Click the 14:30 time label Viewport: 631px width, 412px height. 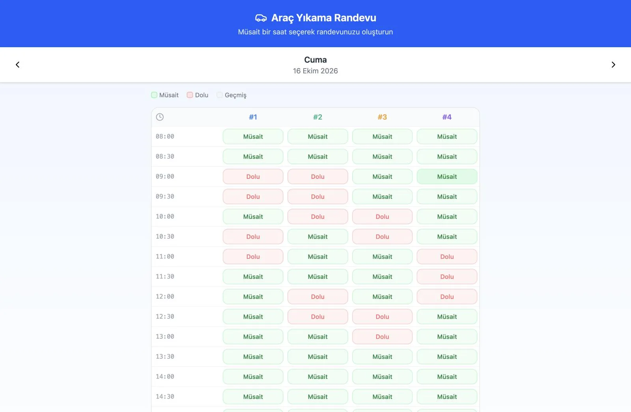[x=165, y=397]
